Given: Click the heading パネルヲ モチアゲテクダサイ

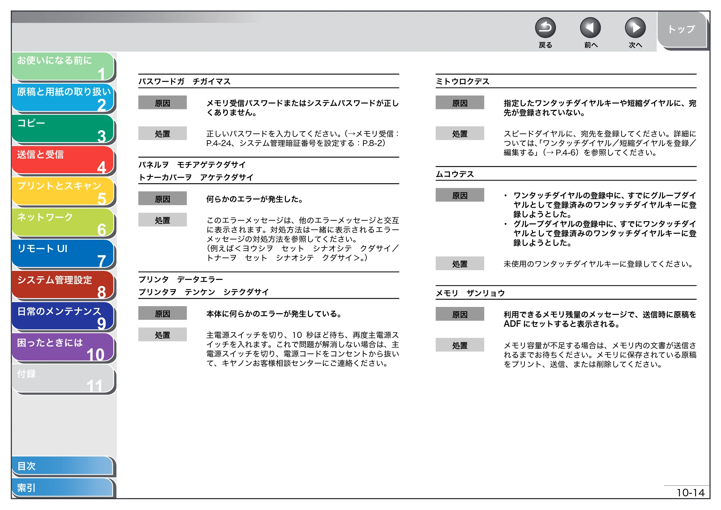Looking at the screenshot, I should 192,165.
